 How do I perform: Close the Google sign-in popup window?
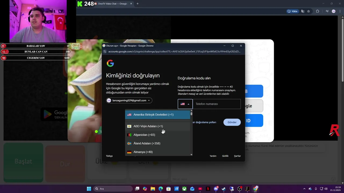click(x=241, y=46)
